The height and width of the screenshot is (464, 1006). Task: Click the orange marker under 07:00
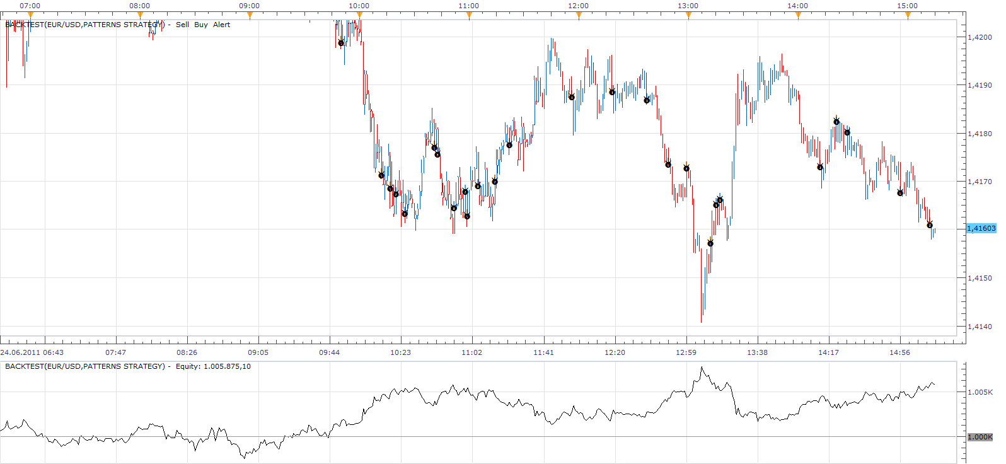(30, 16)
